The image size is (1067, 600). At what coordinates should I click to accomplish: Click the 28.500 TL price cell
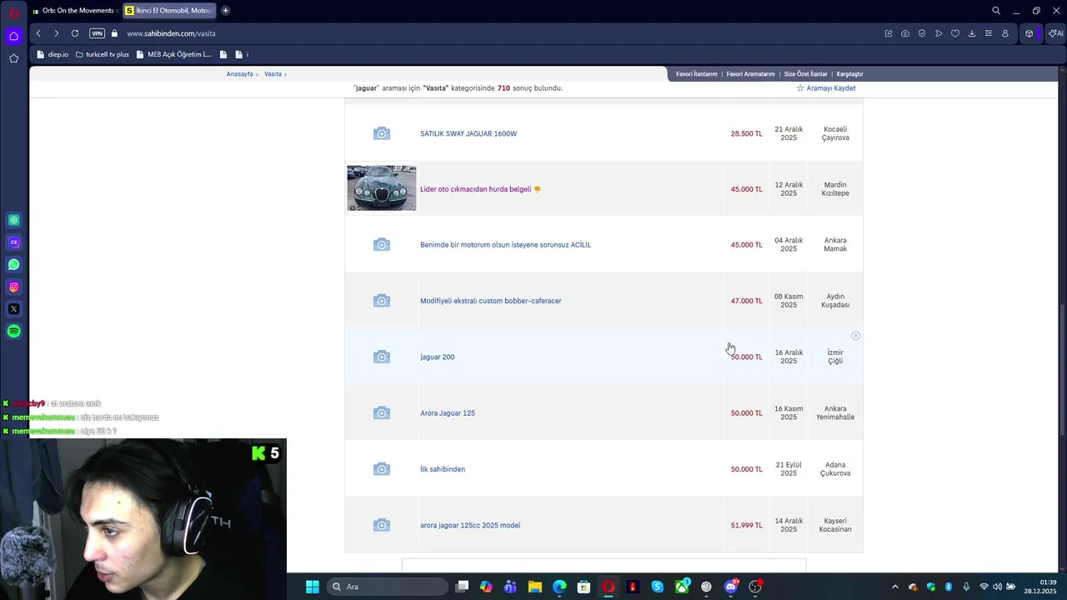tap(746, 134)
